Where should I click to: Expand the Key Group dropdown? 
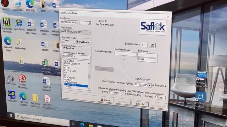coord(89,23)
